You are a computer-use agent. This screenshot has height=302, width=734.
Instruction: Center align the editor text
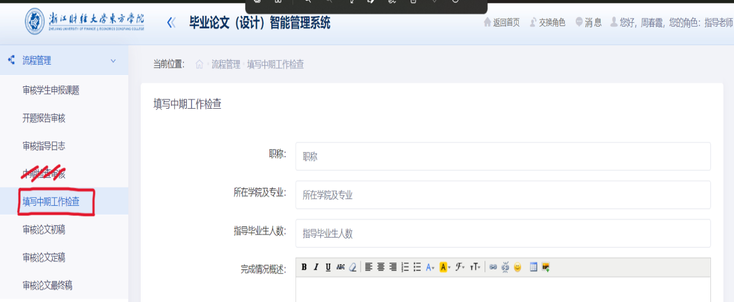381,267
